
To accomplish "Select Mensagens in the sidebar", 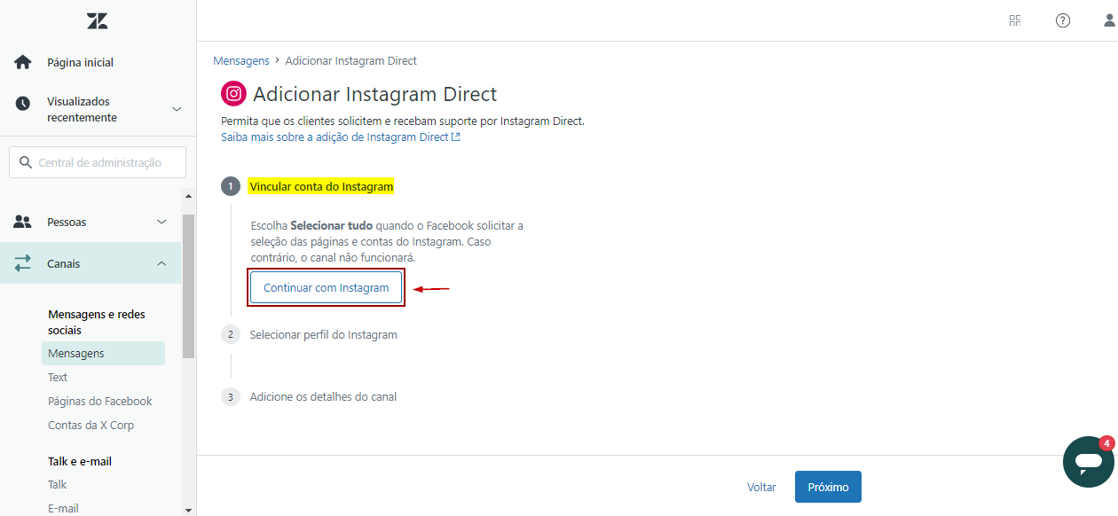I will click(76, 353).
